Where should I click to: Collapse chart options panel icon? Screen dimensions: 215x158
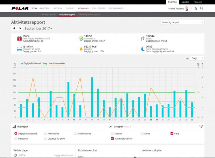click(x=201, y=127)
